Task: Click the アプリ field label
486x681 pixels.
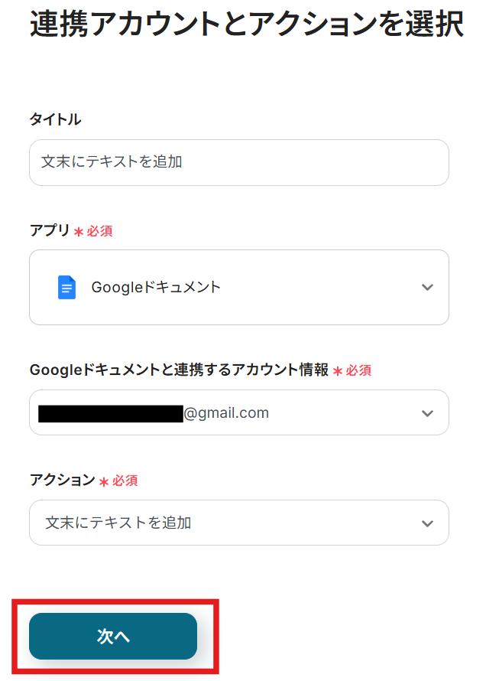Action: (50, 230)
